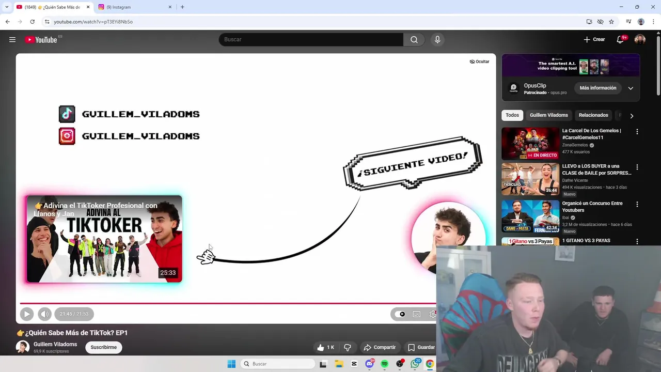Viewport: 661px width, 372px height.
Task: Seek on the video progress bar
Action: 227,303
